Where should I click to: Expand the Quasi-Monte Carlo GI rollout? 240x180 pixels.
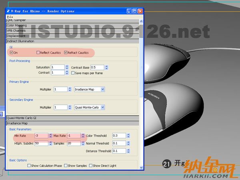tap(72, 118)
